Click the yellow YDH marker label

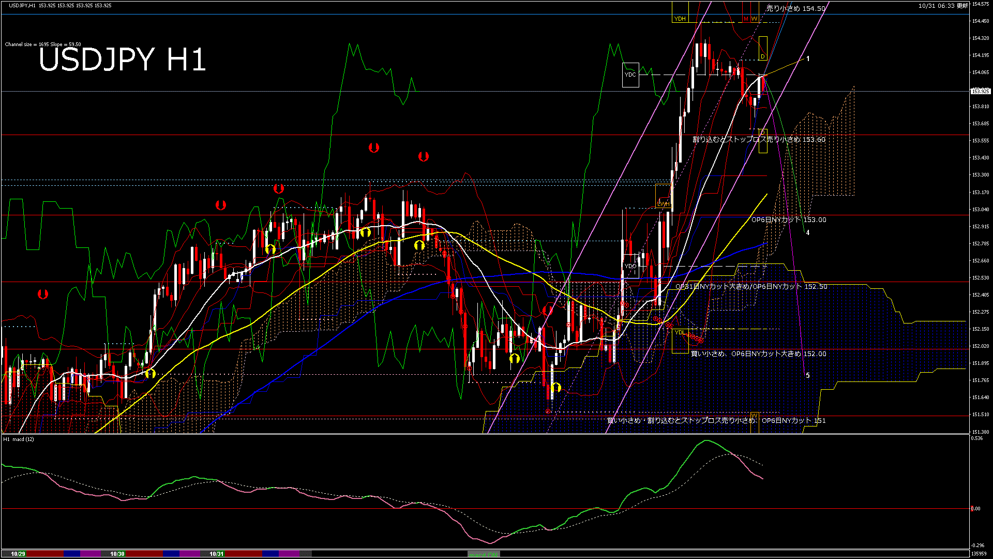click(x=680, y=18)
